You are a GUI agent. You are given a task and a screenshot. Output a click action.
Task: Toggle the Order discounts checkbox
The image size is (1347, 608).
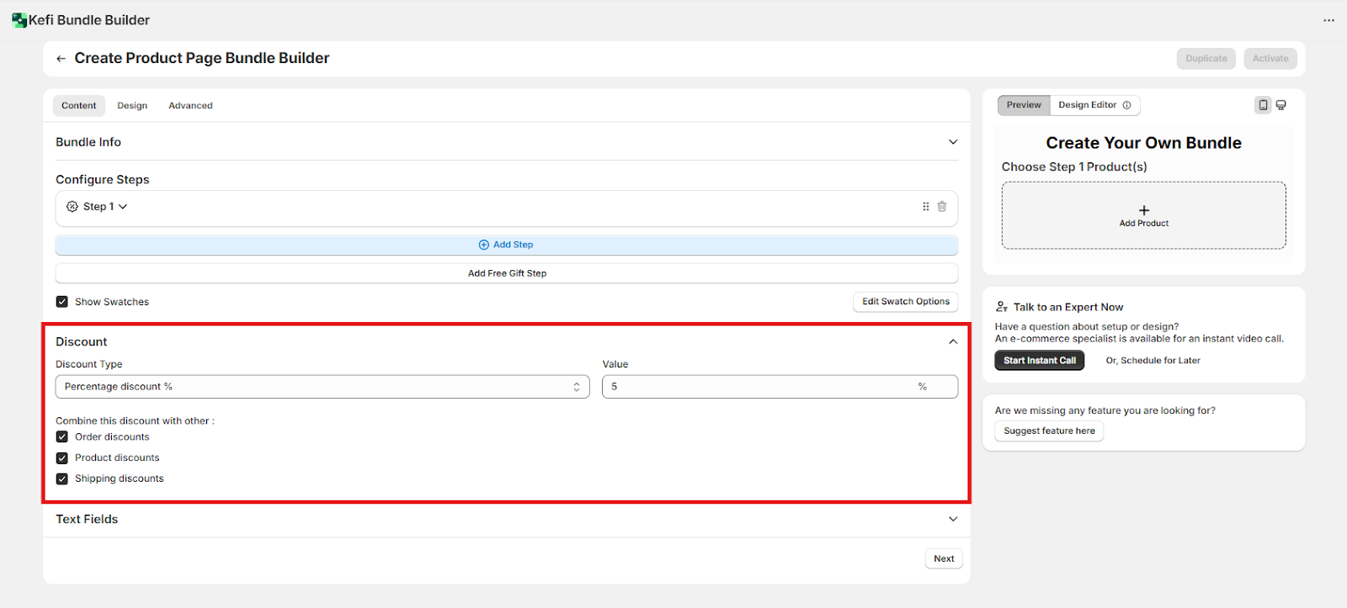pos(62,437)
